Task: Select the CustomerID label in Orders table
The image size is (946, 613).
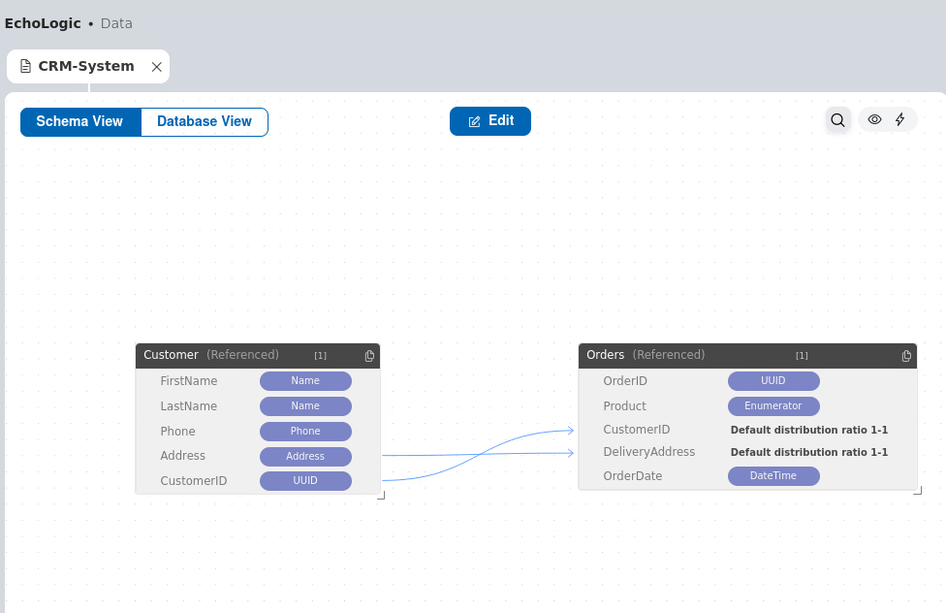Action: [637, 430]
